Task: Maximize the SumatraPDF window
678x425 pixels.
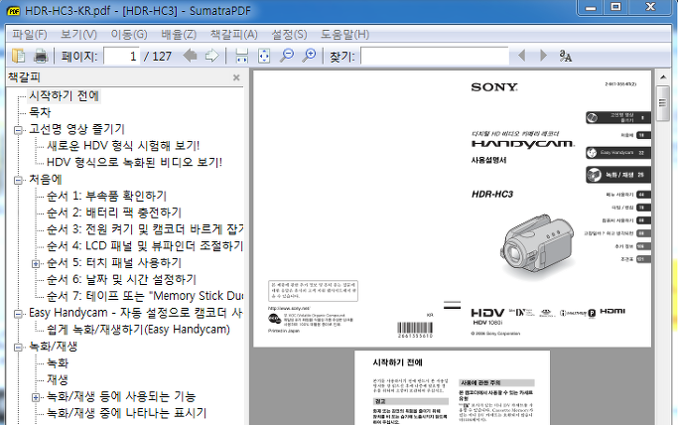Action: click(615, 8)
